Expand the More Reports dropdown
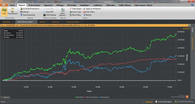Viewport: 195px width, 104px height. [x=63, y=12]
